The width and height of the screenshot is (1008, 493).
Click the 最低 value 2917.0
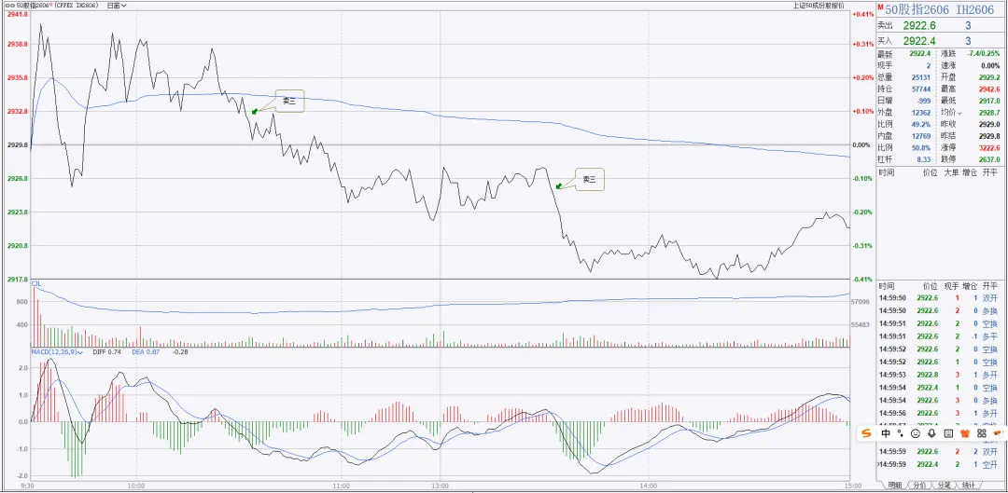(988, 101)
